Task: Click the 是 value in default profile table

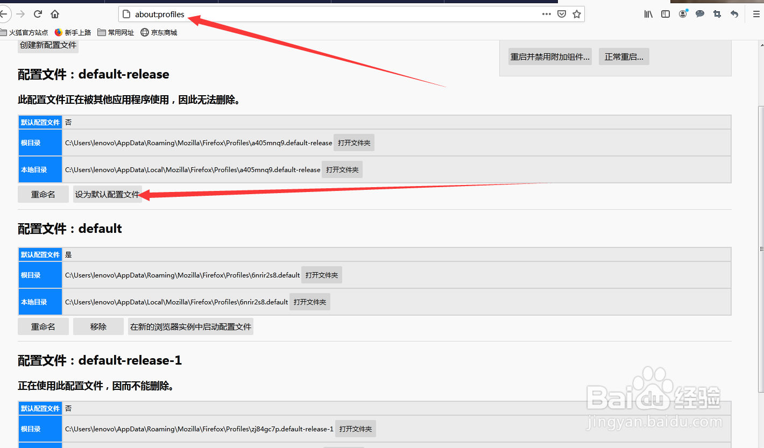Action: point(68,254)
